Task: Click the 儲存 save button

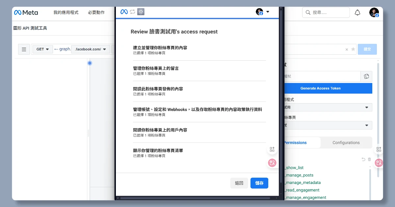Action: point(259,183)
